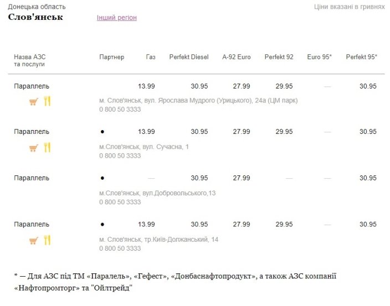Click phone number under Ярослава Мудрого address
This screenshot has width=390, height=306.
coord(120,110)
